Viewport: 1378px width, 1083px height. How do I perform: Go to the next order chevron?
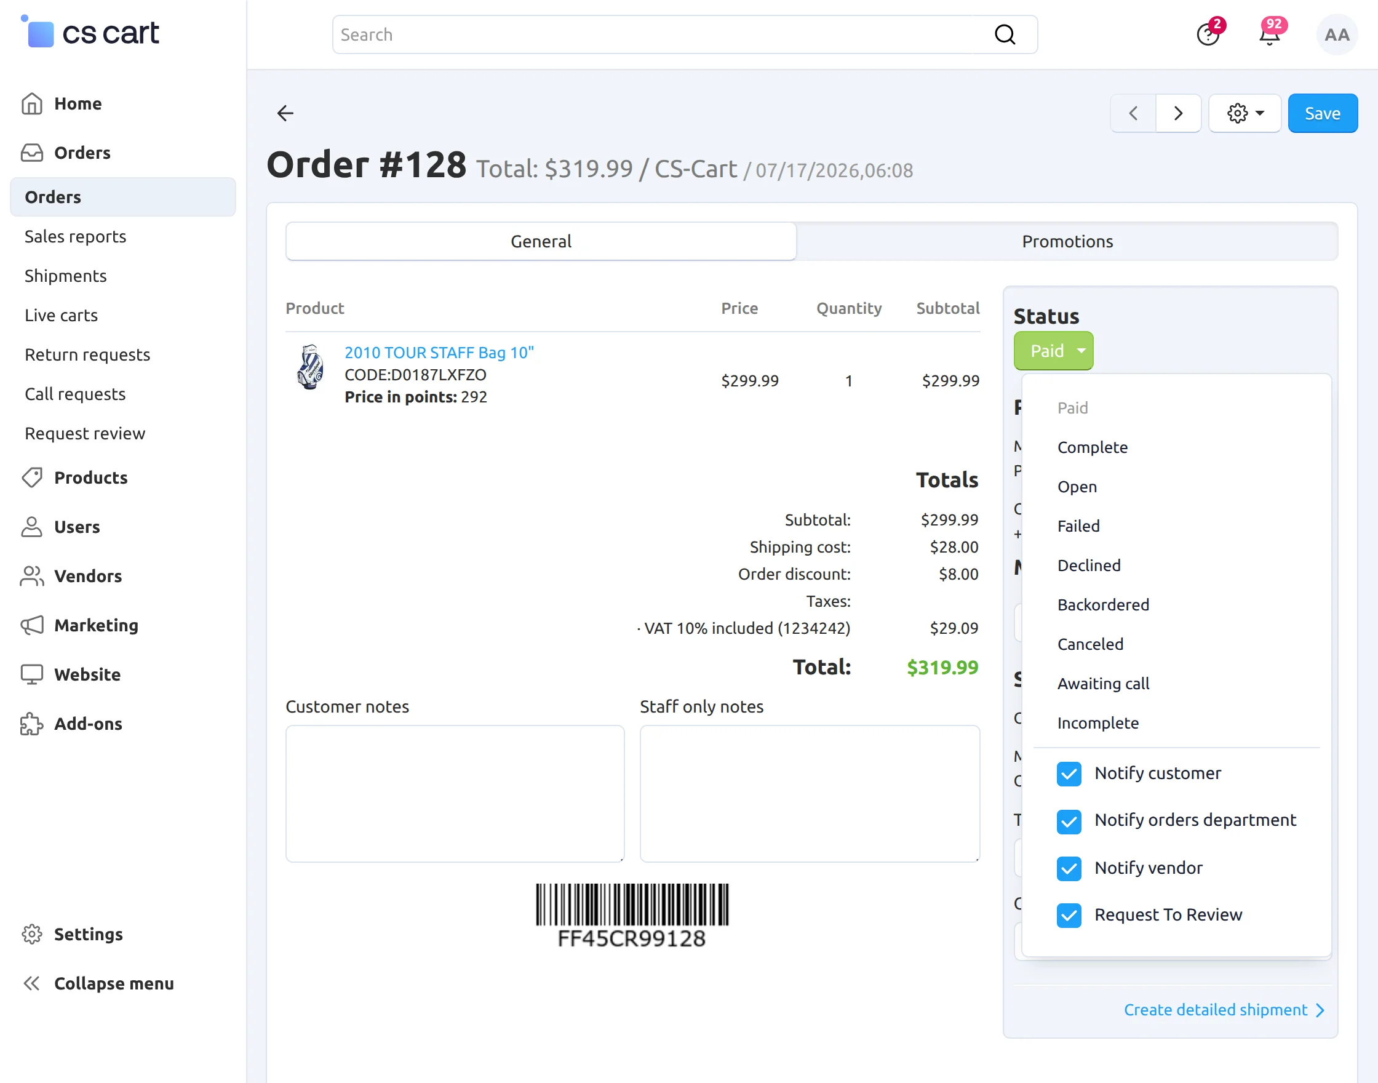(x=1178, y=113)
